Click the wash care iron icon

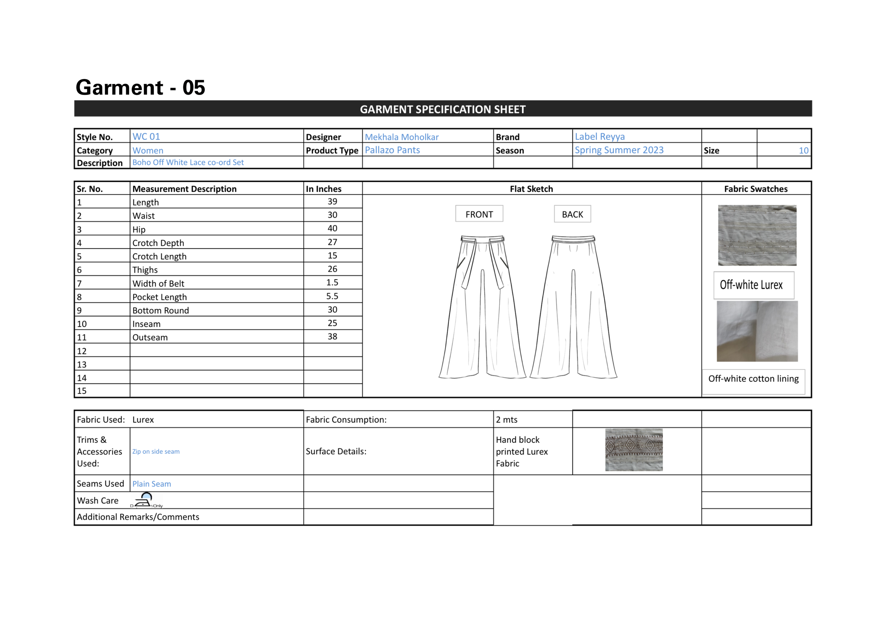[x=147, y=500]
